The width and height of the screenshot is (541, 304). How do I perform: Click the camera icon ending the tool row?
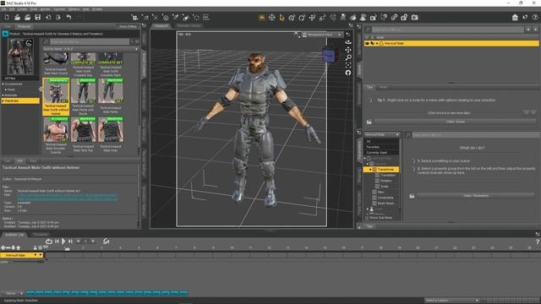[415, 18]
